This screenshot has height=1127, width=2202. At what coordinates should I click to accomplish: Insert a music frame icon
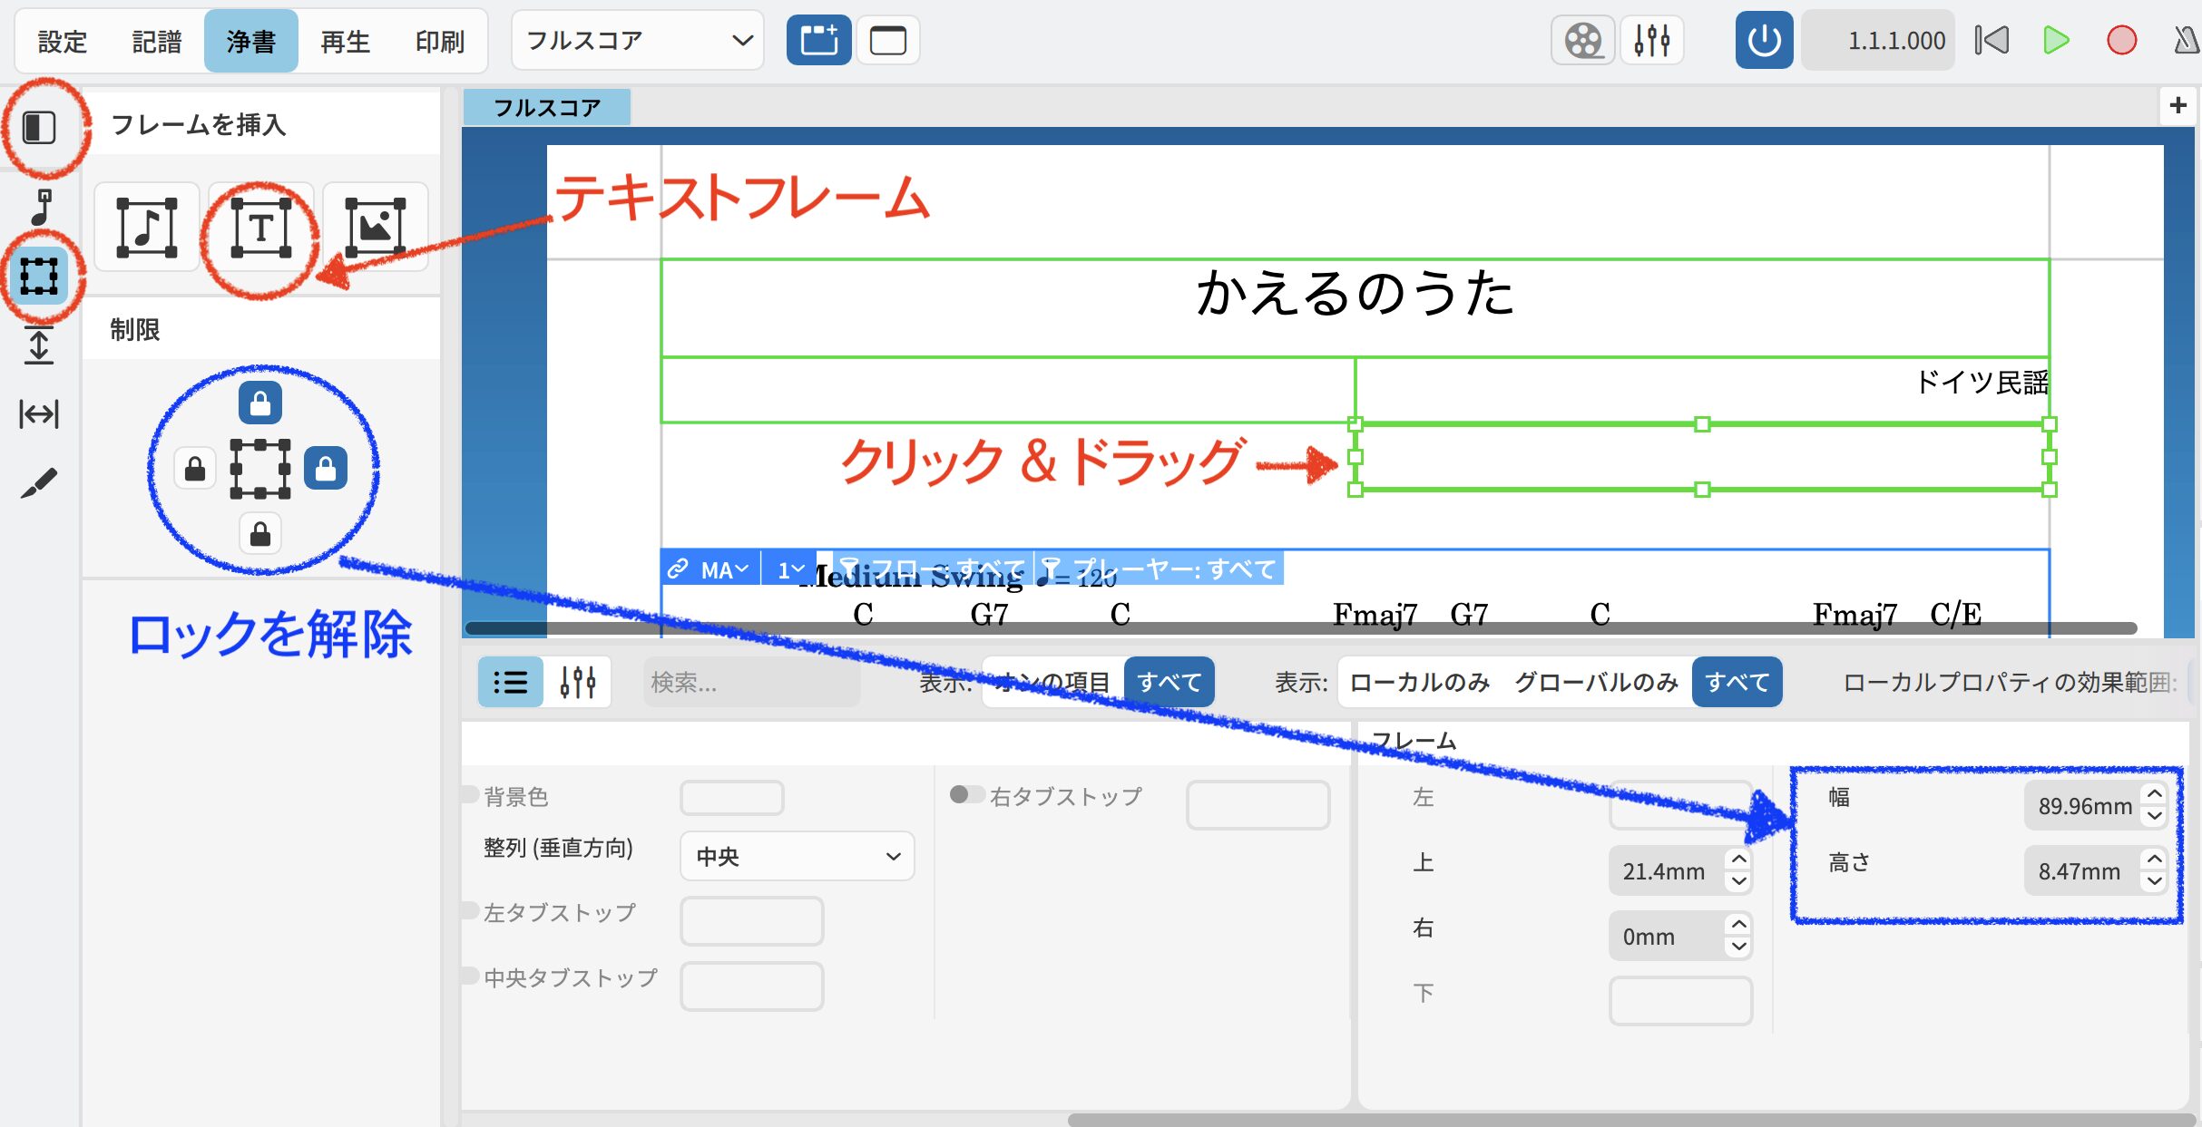146,228
